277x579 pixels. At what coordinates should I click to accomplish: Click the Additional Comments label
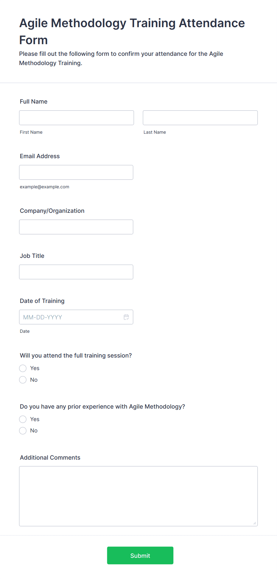[50, 458]
